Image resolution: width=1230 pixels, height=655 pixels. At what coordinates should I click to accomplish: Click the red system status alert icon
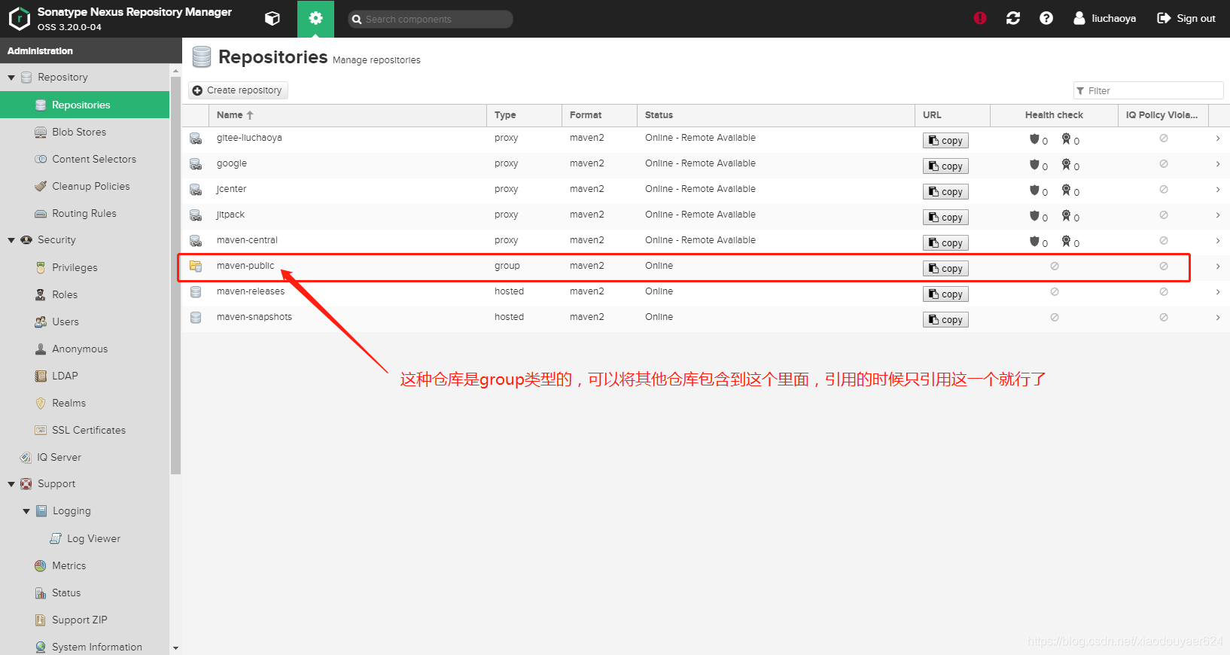click(979, 18)
